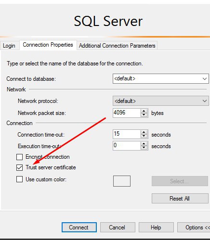Viewport: 210px width, 240px height.
Task: Click the Reset All button
Action: coord(180,199)
